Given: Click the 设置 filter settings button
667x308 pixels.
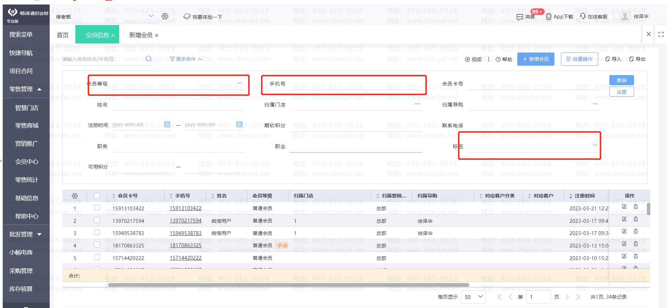Looking at the screenshot, I should tap(621, 92).
